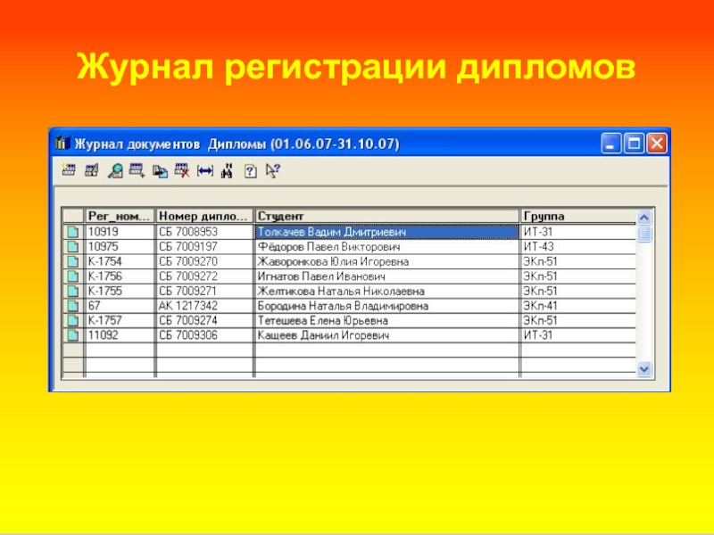Select student Толкачев Вадим Дмитриевич
This screenshot has height=535, width=714.
(387, 232)
